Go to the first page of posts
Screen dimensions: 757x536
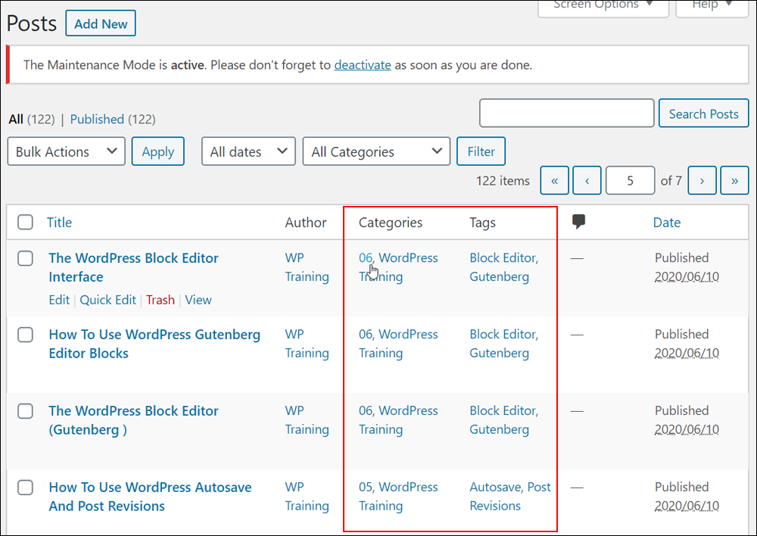554,181
